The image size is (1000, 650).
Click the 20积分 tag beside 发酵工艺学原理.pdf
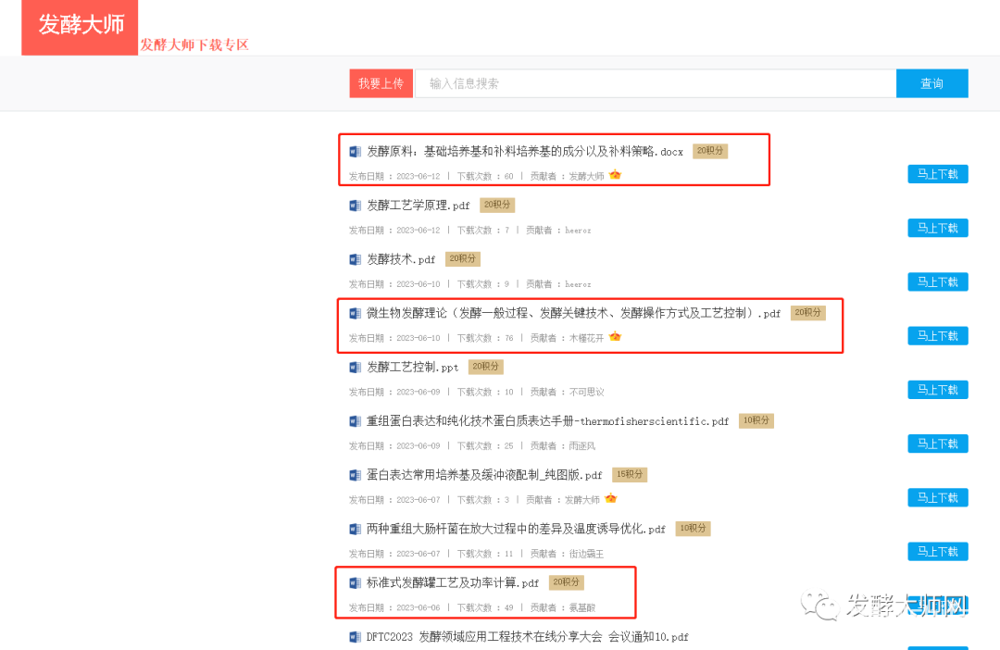pyautogui.click(x=496, y=205)
